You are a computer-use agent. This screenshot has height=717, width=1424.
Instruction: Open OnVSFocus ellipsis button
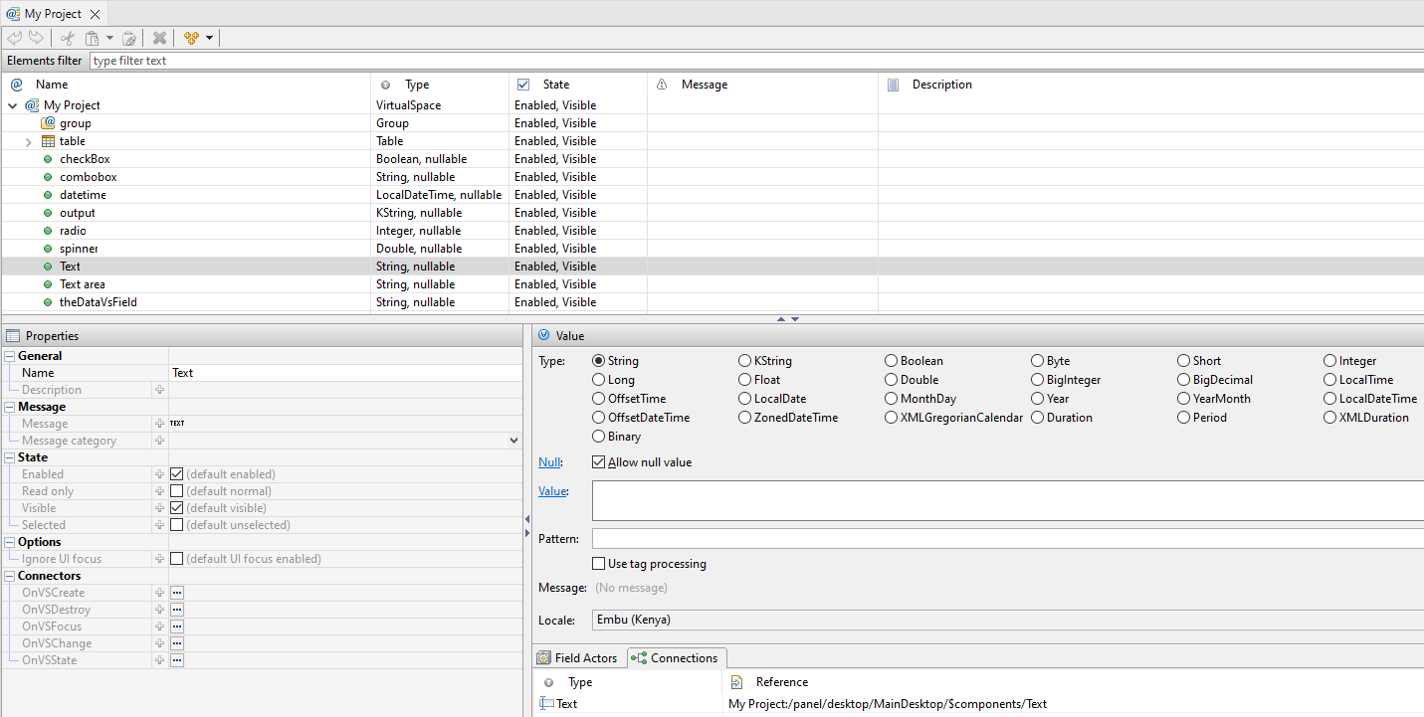[177, 627]
